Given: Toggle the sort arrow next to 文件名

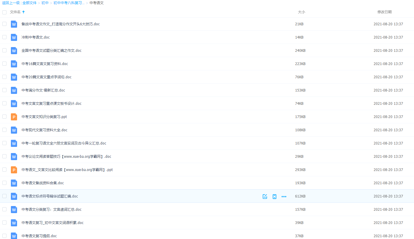Looking at the screenshot, I should (24, 12).
